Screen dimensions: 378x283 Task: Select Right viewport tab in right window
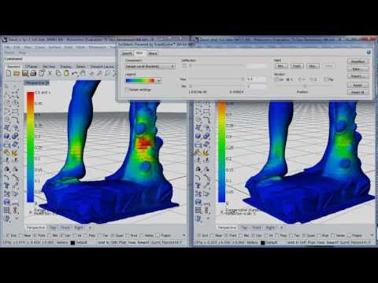coord(270,227)
